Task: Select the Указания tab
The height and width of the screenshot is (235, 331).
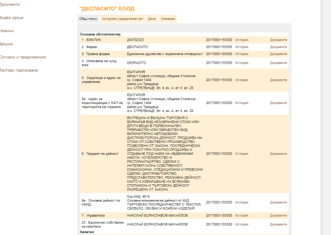Action: pos(167,19)
